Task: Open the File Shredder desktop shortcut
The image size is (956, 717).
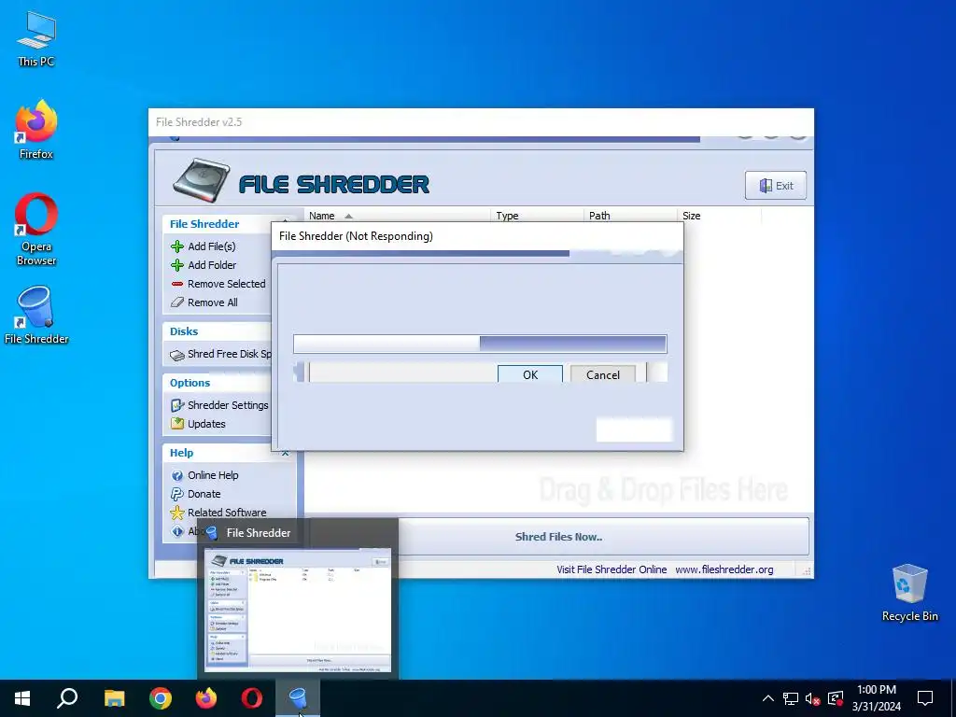Action: (x=36, y=316)
